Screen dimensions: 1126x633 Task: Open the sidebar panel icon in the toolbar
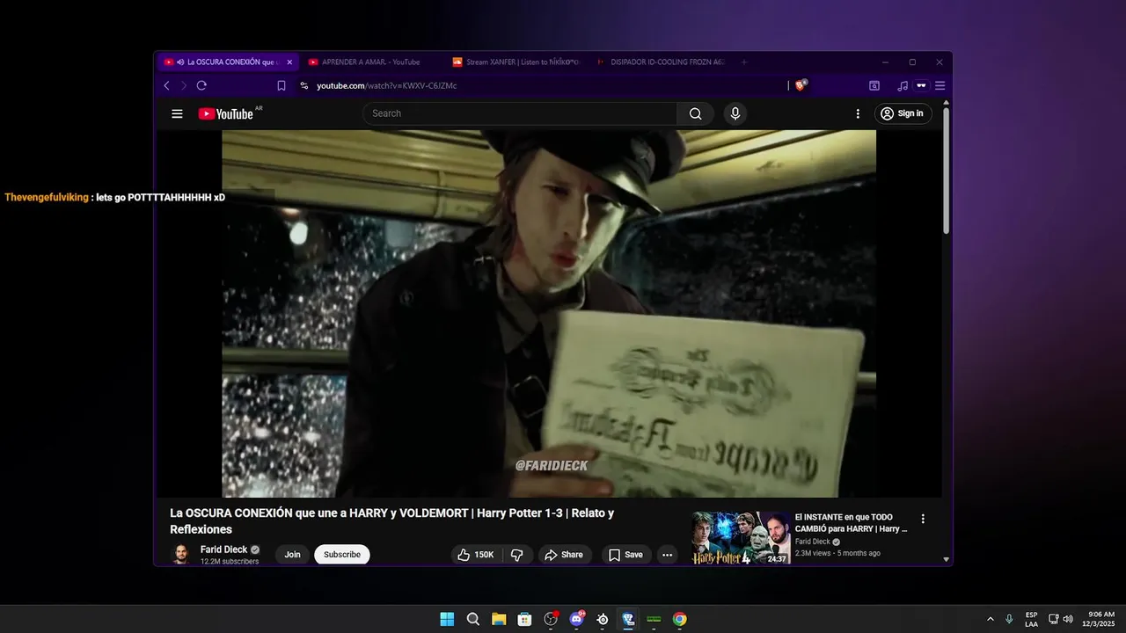pos(874,85)
